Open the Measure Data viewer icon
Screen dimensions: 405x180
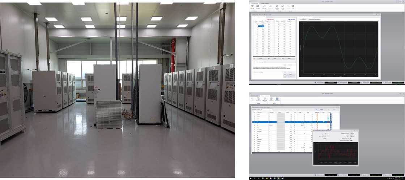click(277, 6)
